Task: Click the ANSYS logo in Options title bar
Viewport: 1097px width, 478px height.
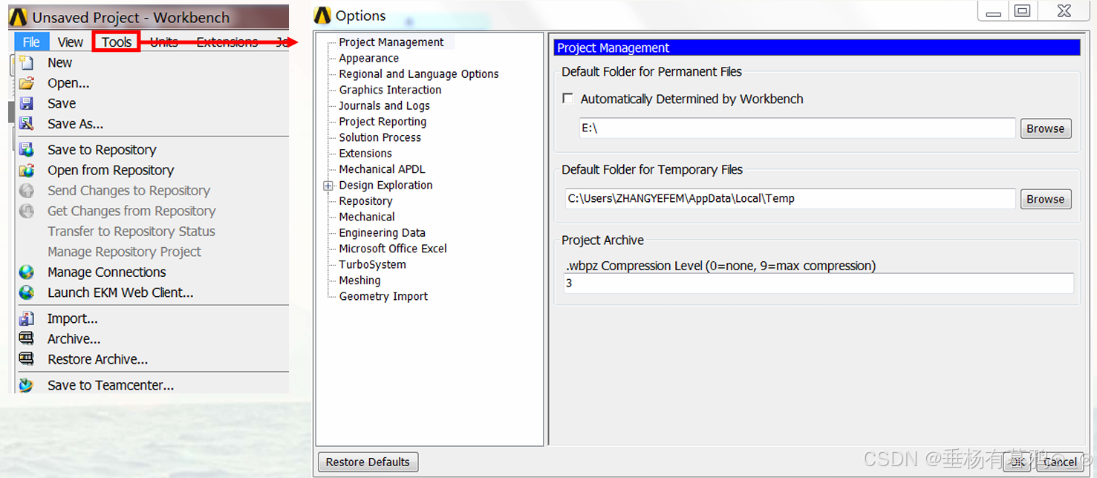Action: (322, 15)
